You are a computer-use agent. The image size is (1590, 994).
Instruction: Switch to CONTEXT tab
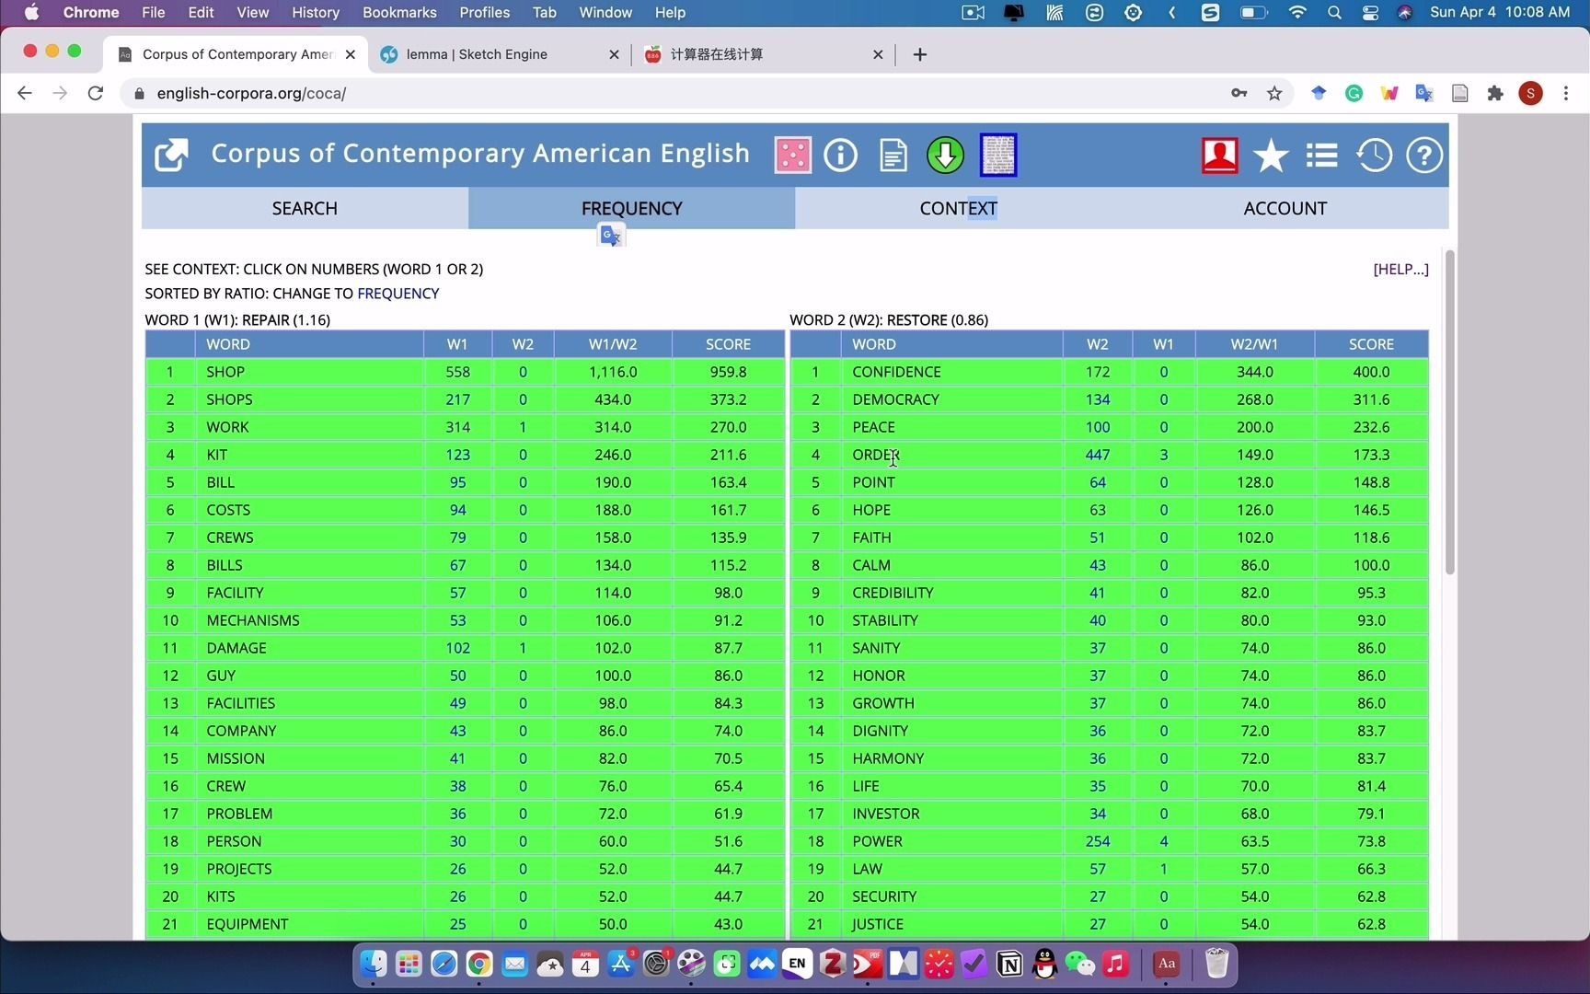958,208
